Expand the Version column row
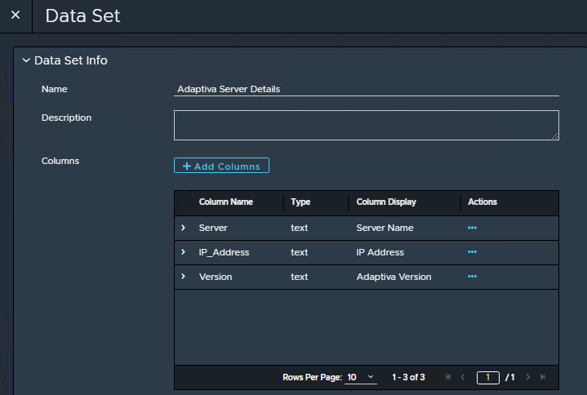The width and height of the screenshot is (587, 395). [183, 277]
